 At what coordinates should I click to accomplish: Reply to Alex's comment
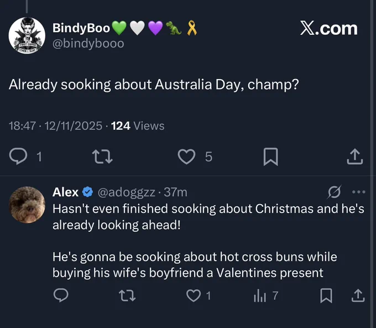[61, 295]
